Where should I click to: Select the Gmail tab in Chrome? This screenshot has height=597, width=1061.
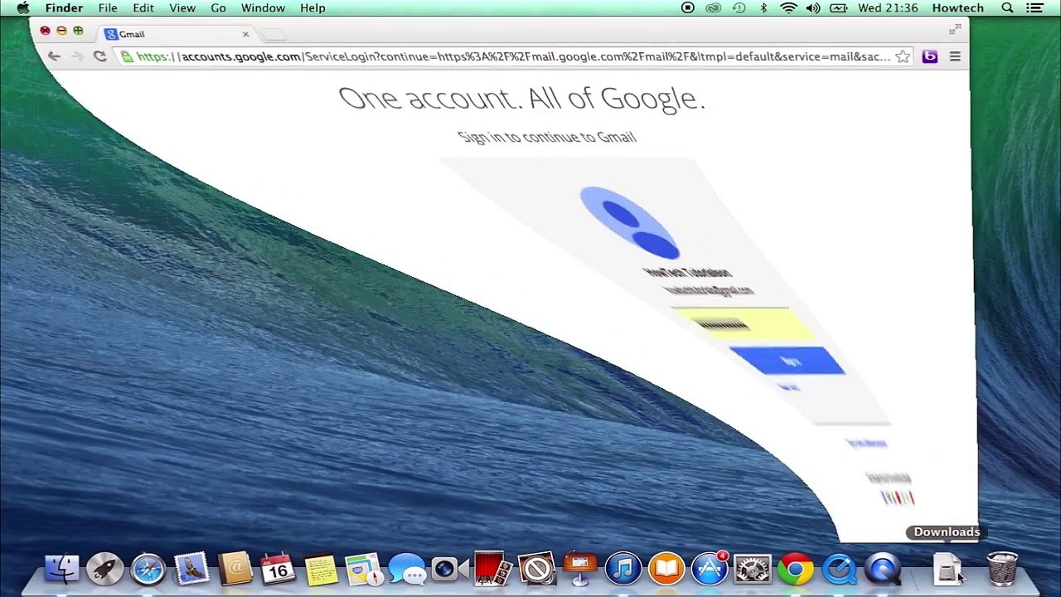(176, 34)
